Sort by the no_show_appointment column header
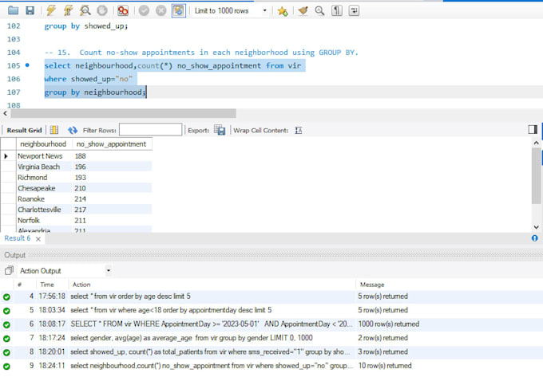 point(112,144)
